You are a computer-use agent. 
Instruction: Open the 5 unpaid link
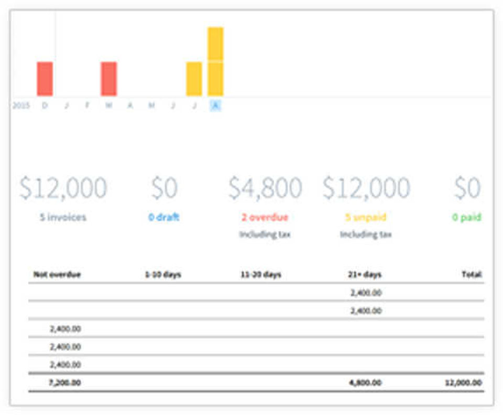[x=366, y=217]
